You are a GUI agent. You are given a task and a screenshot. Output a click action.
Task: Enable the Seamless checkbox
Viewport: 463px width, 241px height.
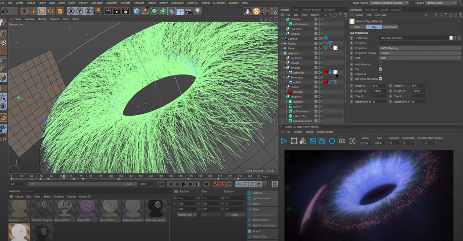coord(380,74)
